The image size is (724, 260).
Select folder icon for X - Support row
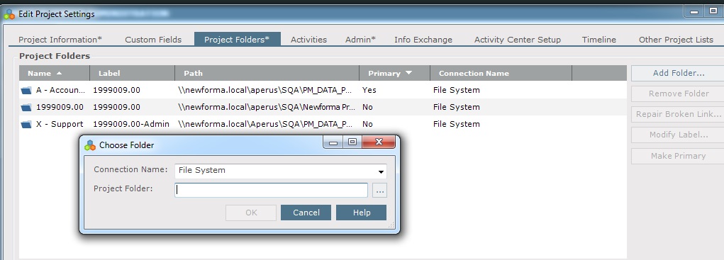(26, 125)
